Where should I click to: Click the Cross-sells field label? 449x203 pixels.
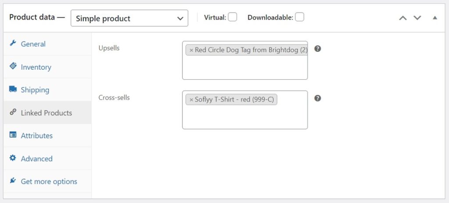point(114,97)
